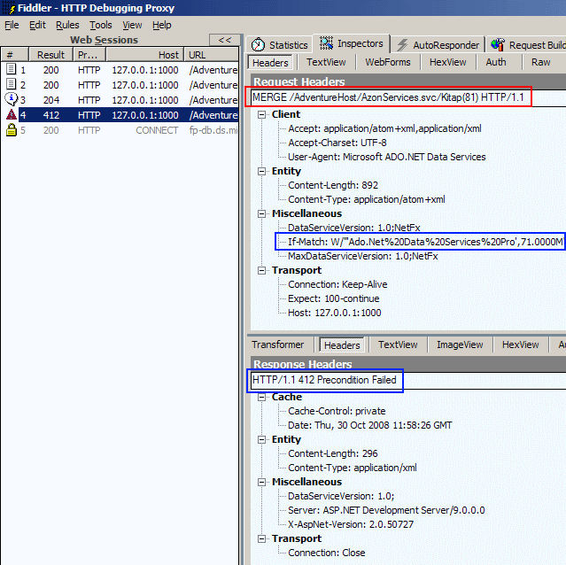Collapse sessions panel with << button
The height and width of the screenshot is (565, 566).
(224, 40)
